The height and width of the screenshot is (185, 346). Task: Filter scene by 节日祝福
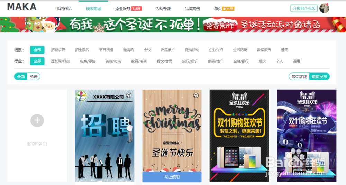click(x=106, y=50)
